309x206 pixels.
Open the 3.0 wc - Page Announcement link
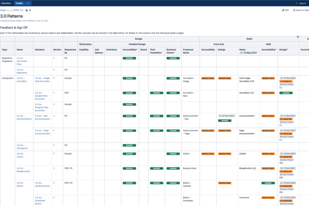[x=42, y=132]
